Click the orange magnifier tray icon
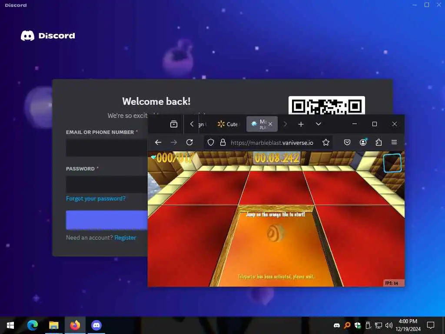 click(347, 325)
